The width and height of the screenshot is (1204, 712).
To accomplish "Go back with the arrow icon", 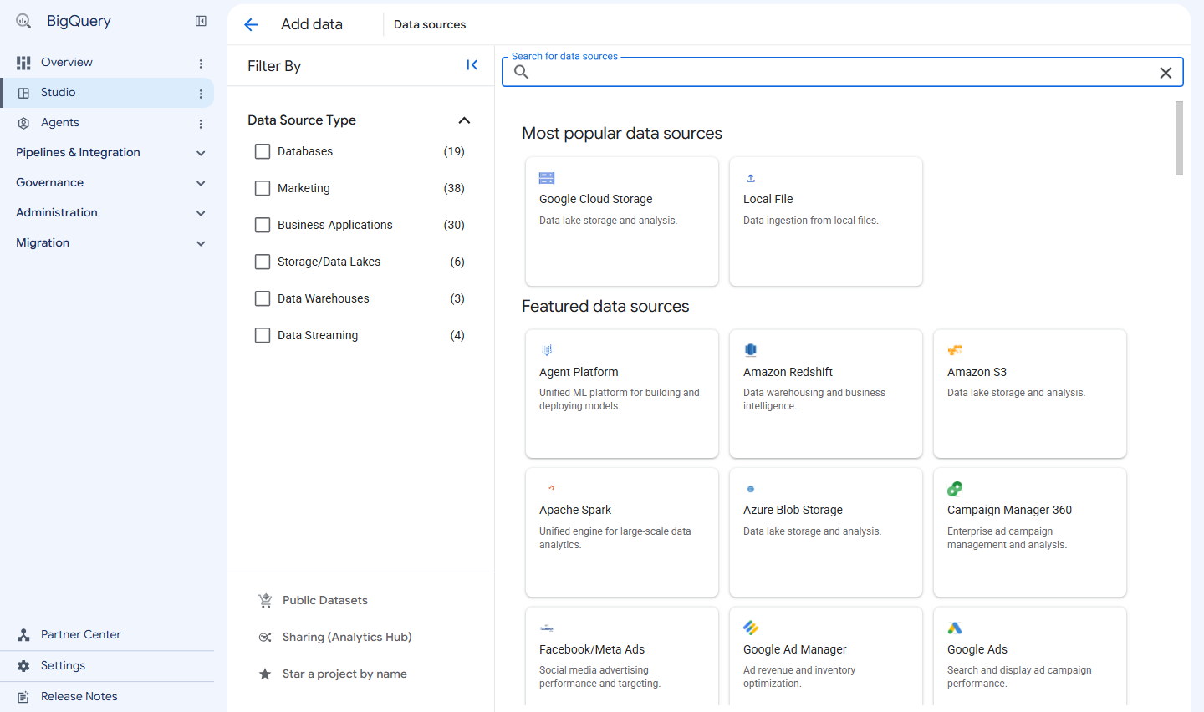I will click(x=251, y=25).
